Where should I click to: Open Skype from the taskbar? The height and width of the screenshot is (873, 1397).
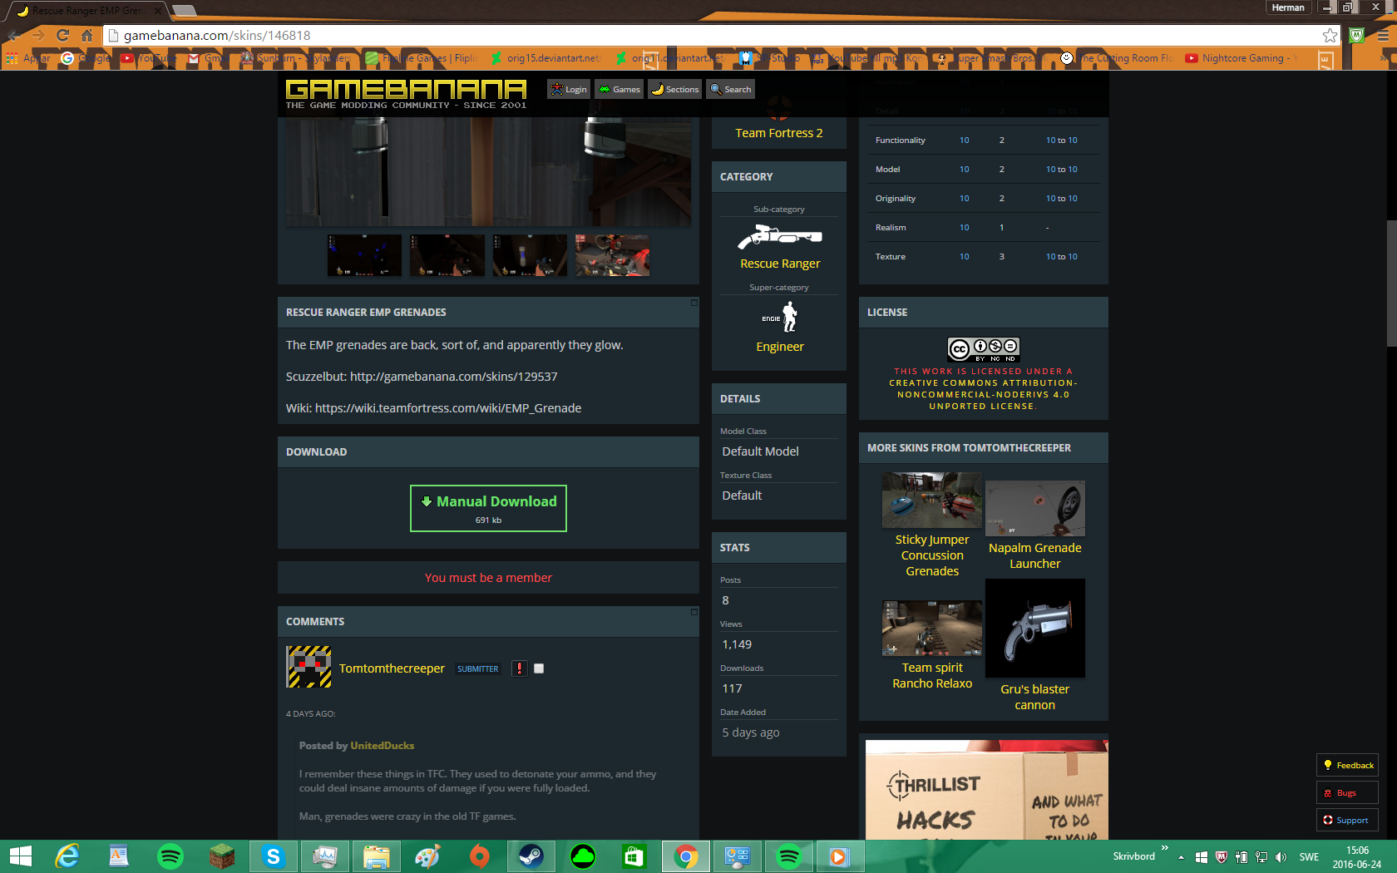point(273,856)
